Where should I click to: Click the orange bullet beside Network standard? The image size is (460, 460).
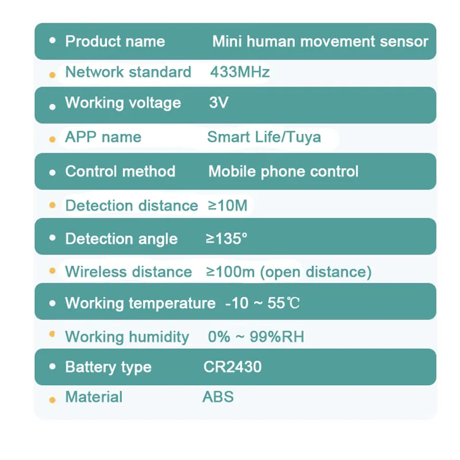pos(53,75)
